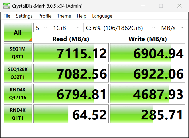Open the File menu
Image resolution: width=189 pixels, height=138 pixels.
click(x=7, y=16)
